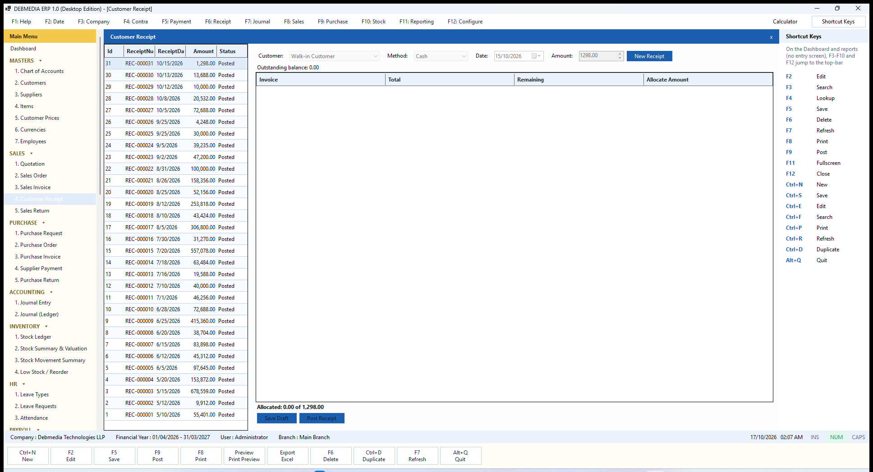This screenshot has height=472, width=873.
Task: Toggle the Shortcut Keys panel button
Action: click(x=838, y=22)
